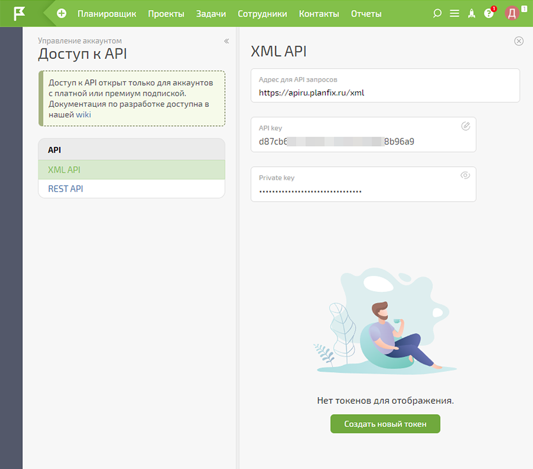Select REST API in the list
Image resolution: width=533 pixels, height=469 pixels.
[x=132, y=189]
